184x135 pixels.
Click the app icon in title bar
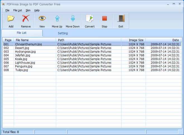(4, 4)
